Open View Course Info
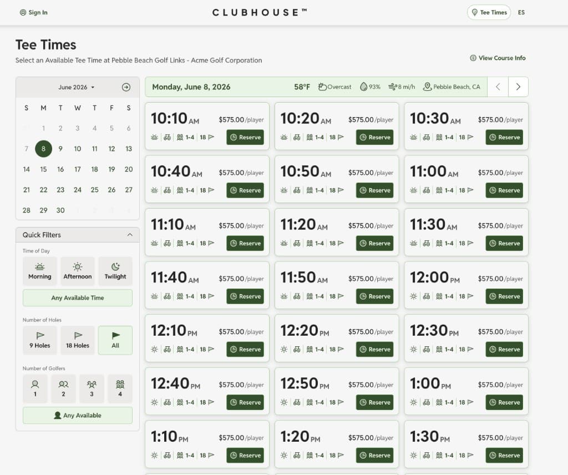Image resolution: width=568 pixels, height=475 pixels. (498, 58)
